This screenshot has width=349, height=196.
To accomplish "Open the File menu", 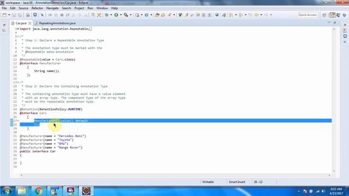I will click(x=4, y=8).
